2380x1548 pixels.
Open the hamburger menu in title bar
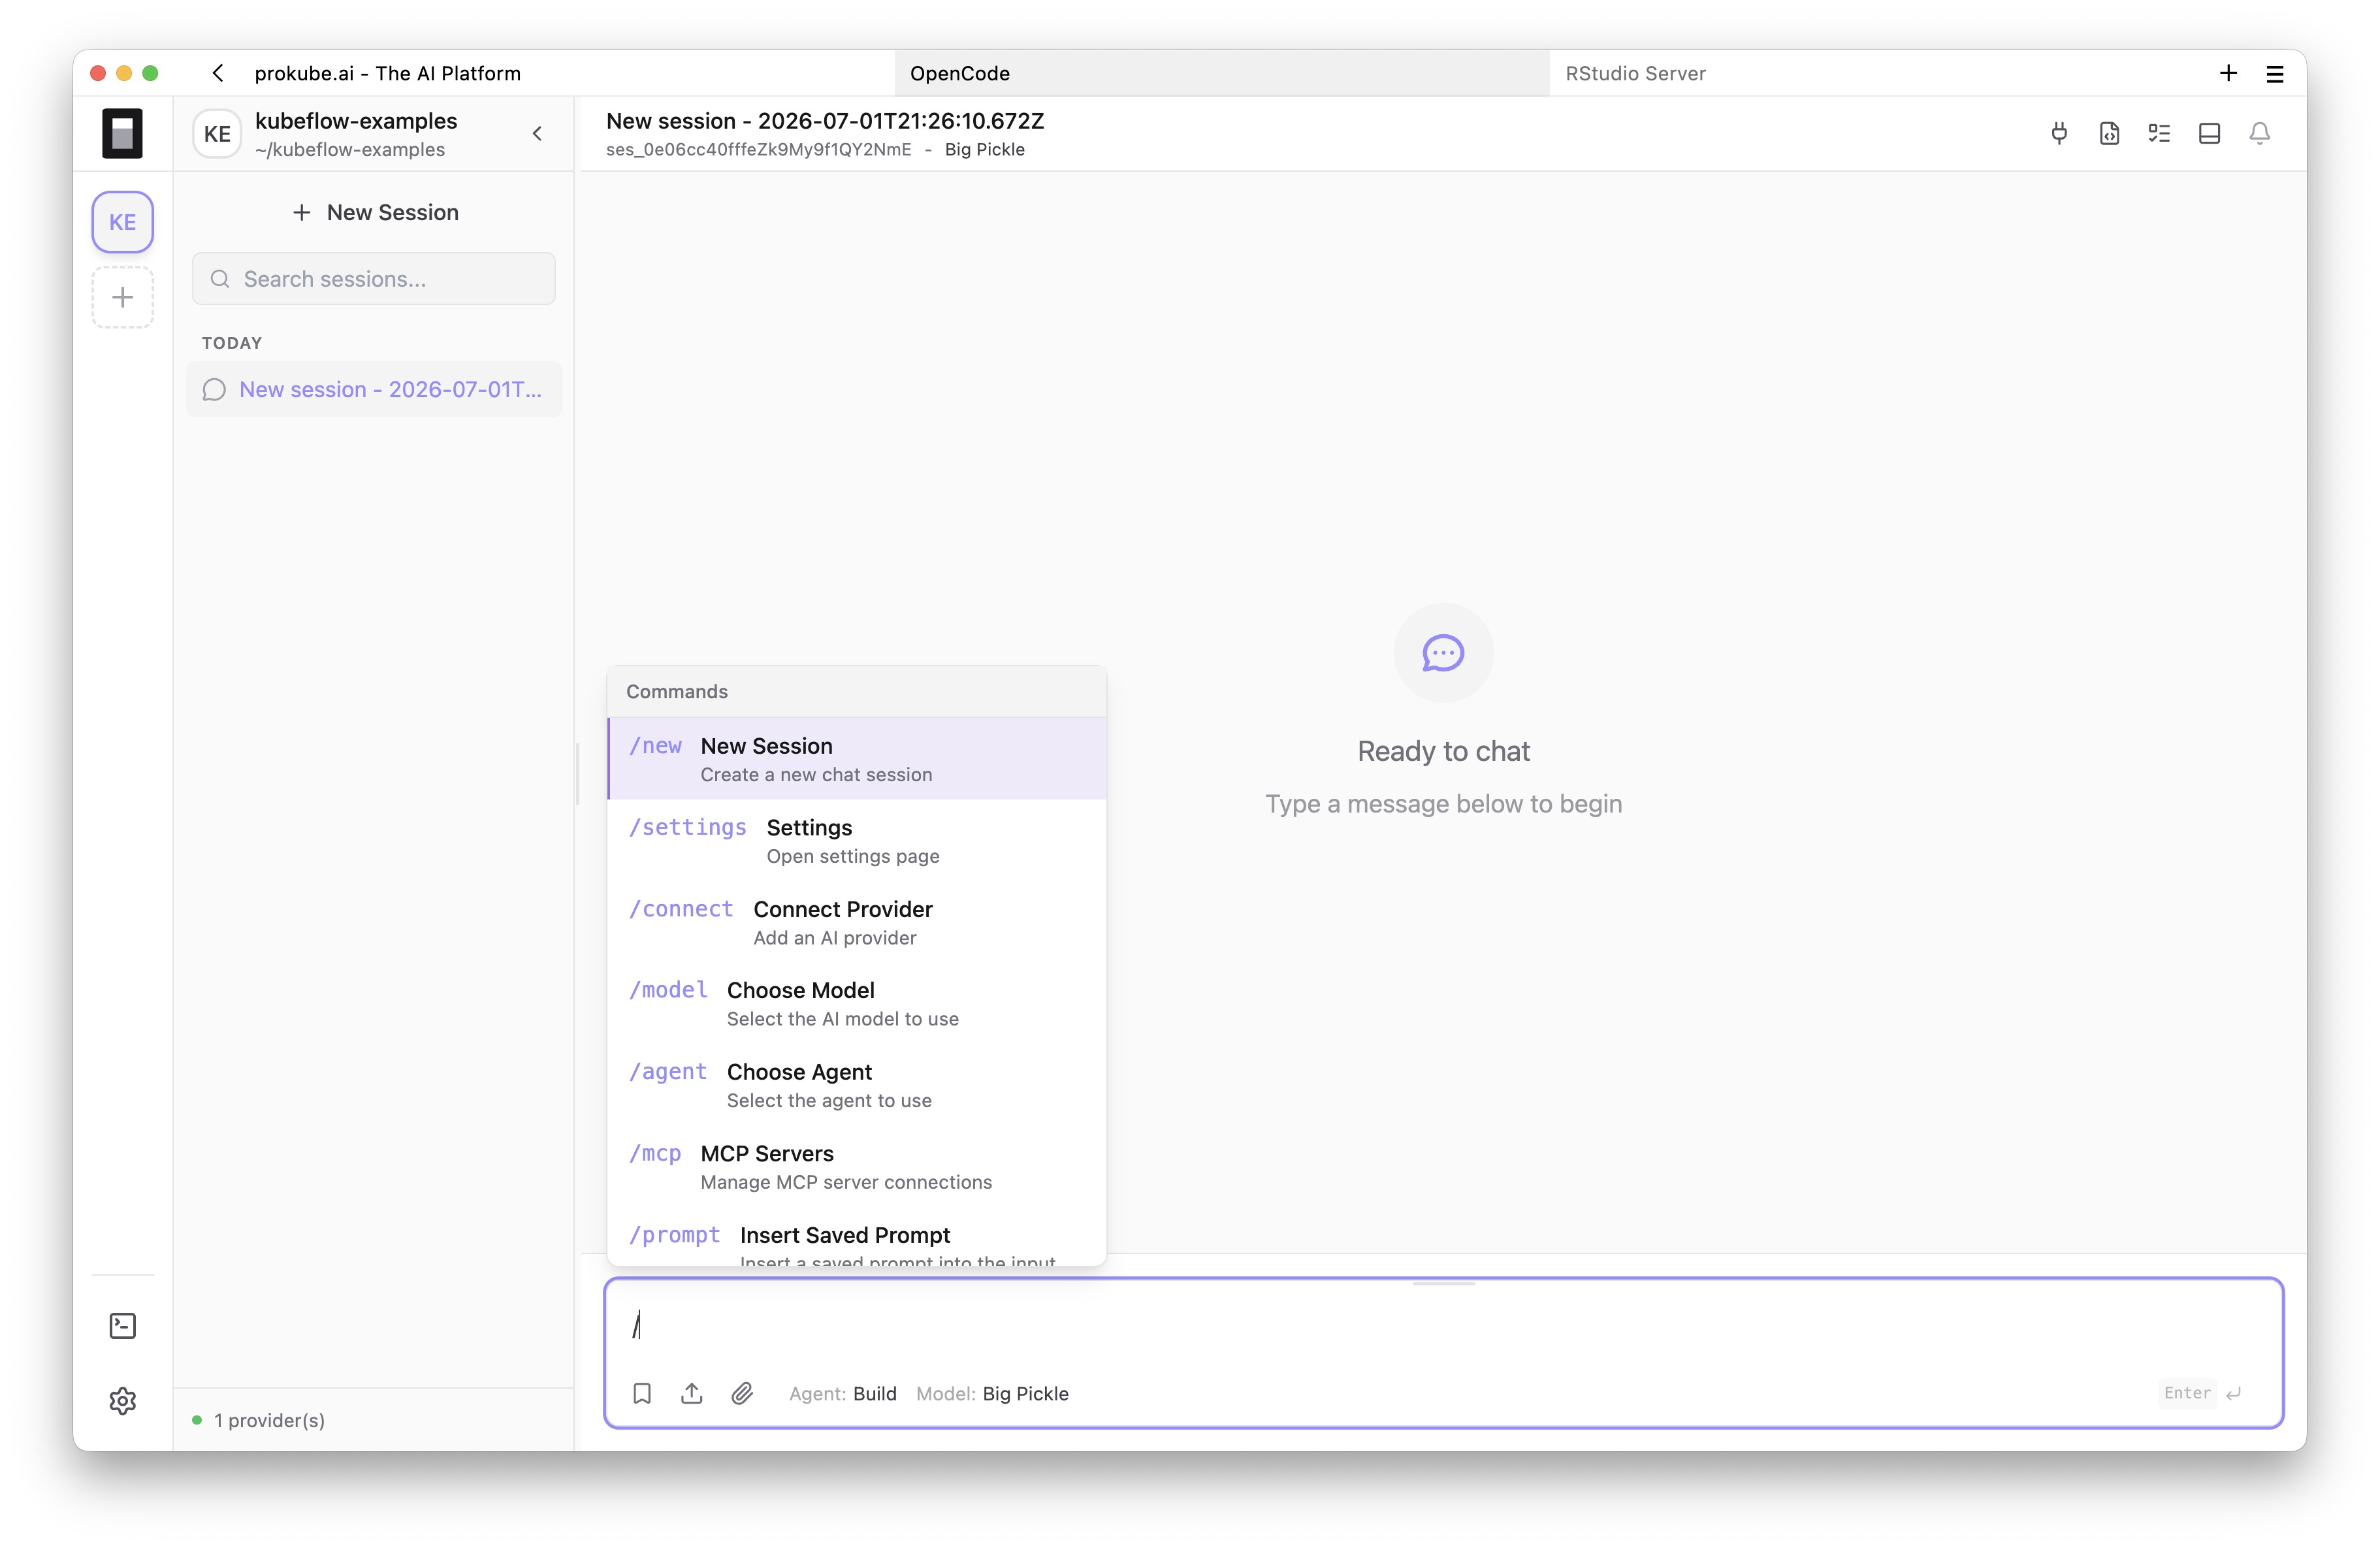click(x=2274, y=73)
